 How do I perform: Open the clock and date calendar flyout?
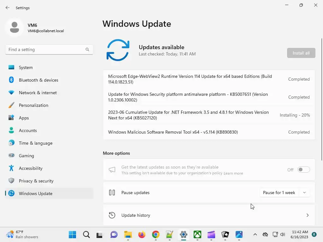point(299,234)
